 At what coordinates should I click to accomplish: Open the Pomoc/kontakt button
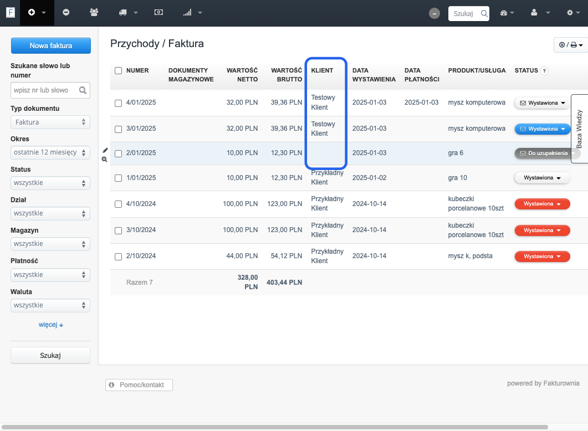point(139,385)
